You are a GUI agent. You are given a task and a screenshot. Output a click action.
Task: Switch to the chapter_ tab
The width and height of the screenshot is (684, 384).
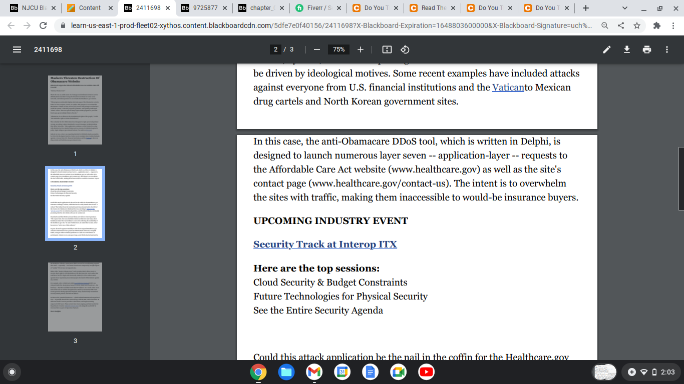261,8
